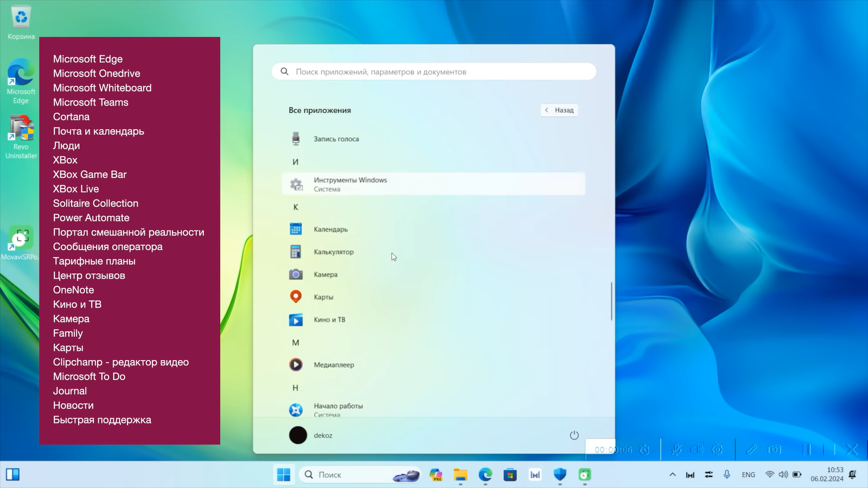
Task: Show hidden system tray icons chevron
Action: pos(672,474)
